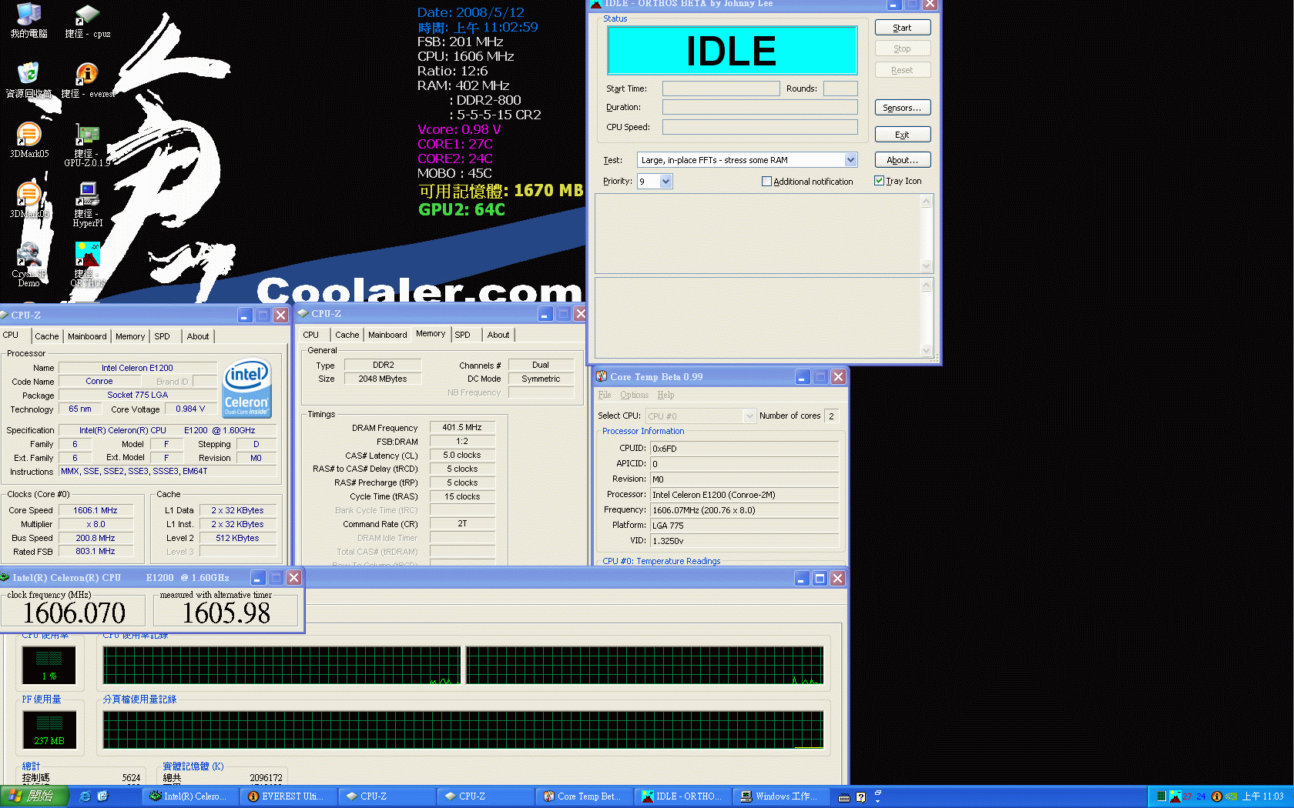Image resolution: width=1294 pixels, height=808 pixels.
Task: Click the ORTHOS About... button
Action: (903, 160)
